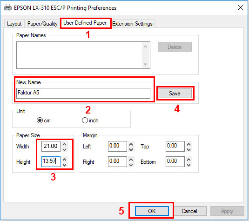This screenshot has height=221, width=249.
Task: Increase Top margin using up arrow
Action: point(188,144)
